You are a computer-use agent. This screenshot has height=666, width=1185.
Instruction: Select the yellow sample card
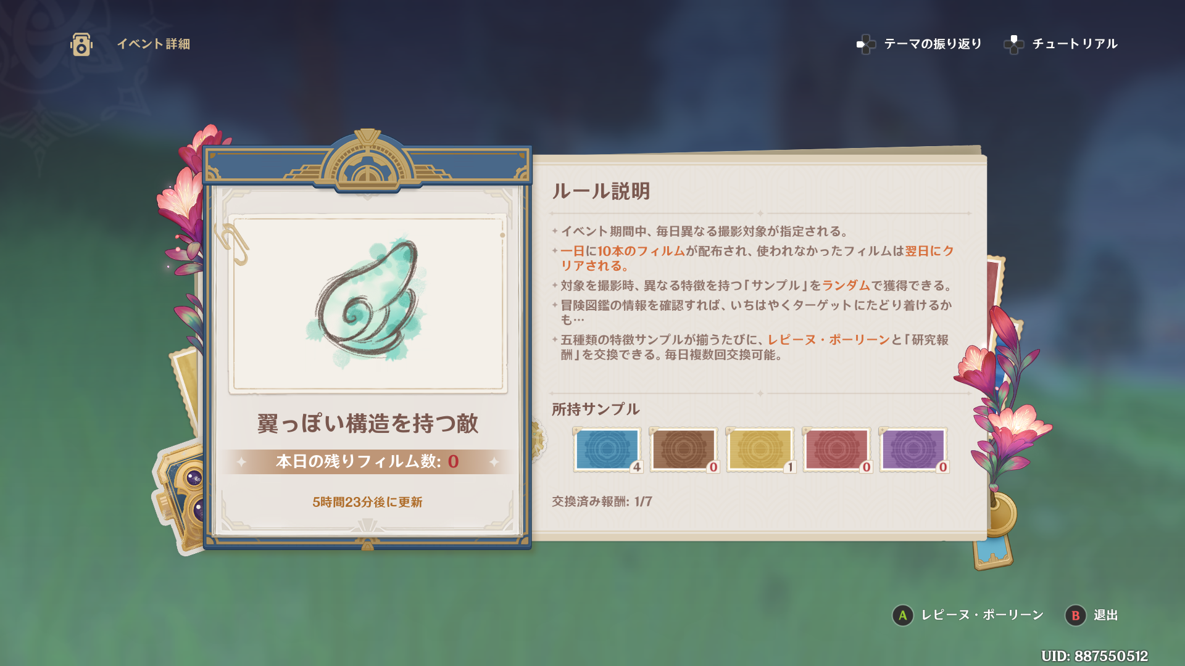tap(760, 450)
